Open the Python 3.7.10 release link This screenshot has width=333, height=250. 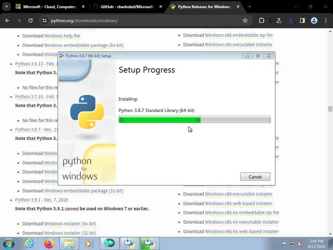pos(36,97)
